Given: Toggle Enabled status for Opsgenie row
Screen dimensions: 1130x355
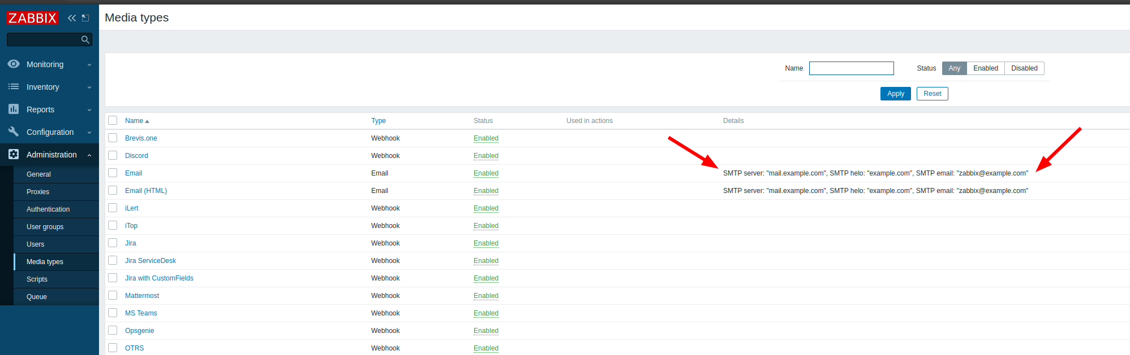Looking at the screenshot, I should 486,331.
